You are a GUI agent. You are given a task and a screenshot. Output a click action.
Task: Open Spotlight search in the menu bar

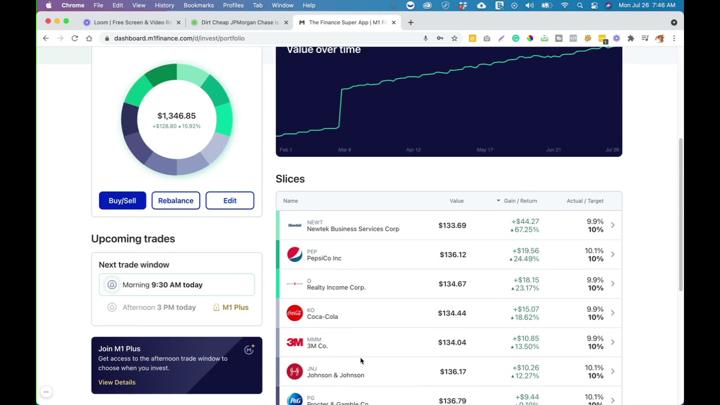click(x=580, y=5)
